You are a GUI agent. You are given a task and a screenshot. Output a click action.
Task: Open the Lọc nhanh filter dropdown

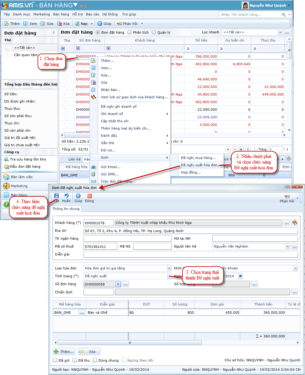coord(280,32)
